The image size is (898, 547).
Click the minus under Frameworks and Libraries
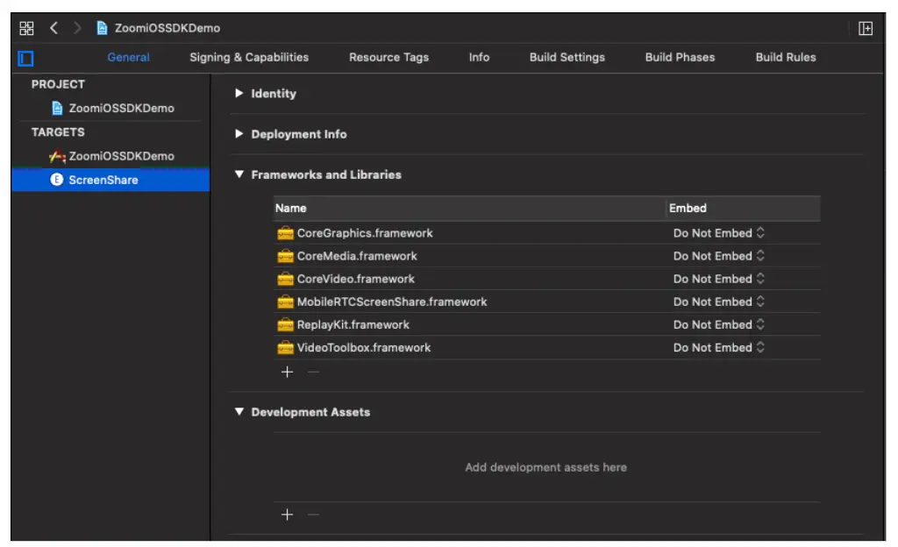[x=313, y=372]
